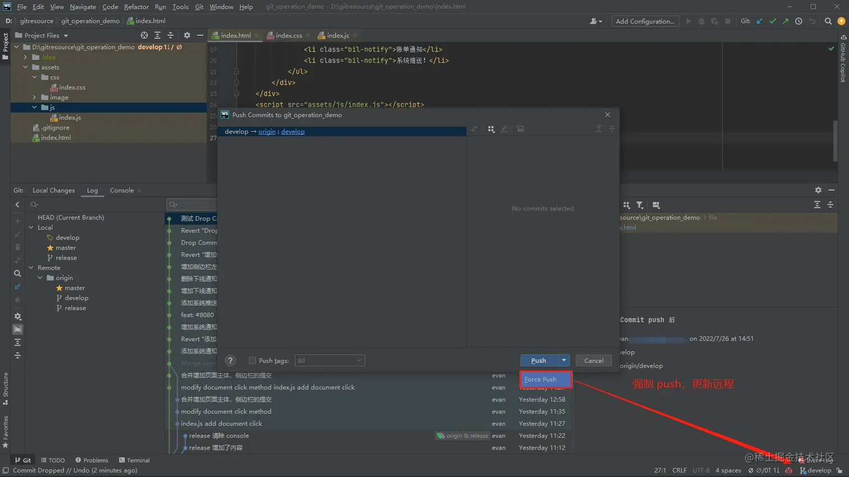Image resolution: width=849 pixels, height=477 pixels.
Task: Collapse the origin remote folder
Action: pyautogui.click(x=40, y=278)
